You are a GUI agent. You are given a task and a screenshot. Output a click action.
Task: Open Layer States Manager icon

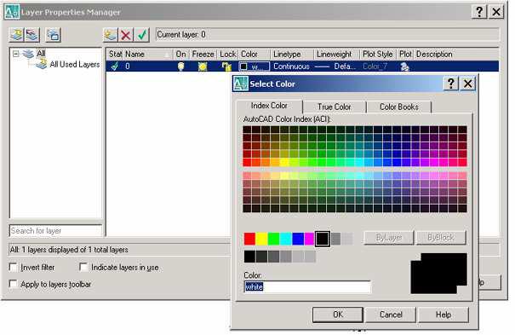tap(54, 35)
